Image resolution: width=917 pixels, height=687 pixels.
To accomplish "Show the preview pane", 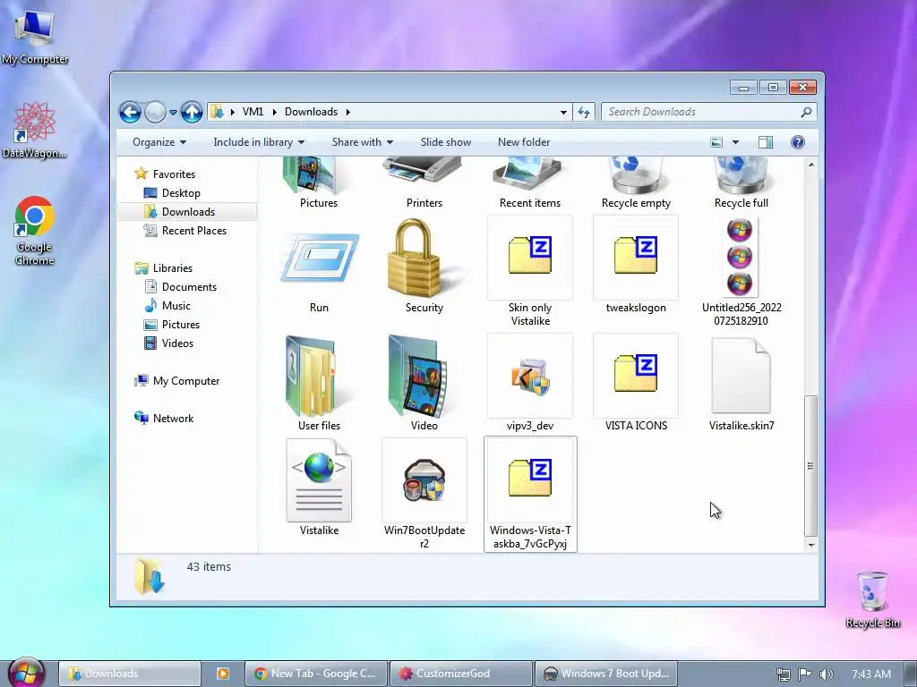I will 765,142.
